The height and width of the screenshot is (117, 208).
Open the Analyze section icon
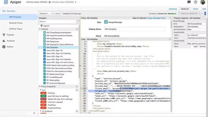(x=4, y=41)
